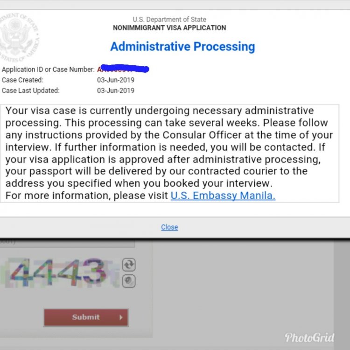Click the blue scribble over the case number

pos(125,68)
